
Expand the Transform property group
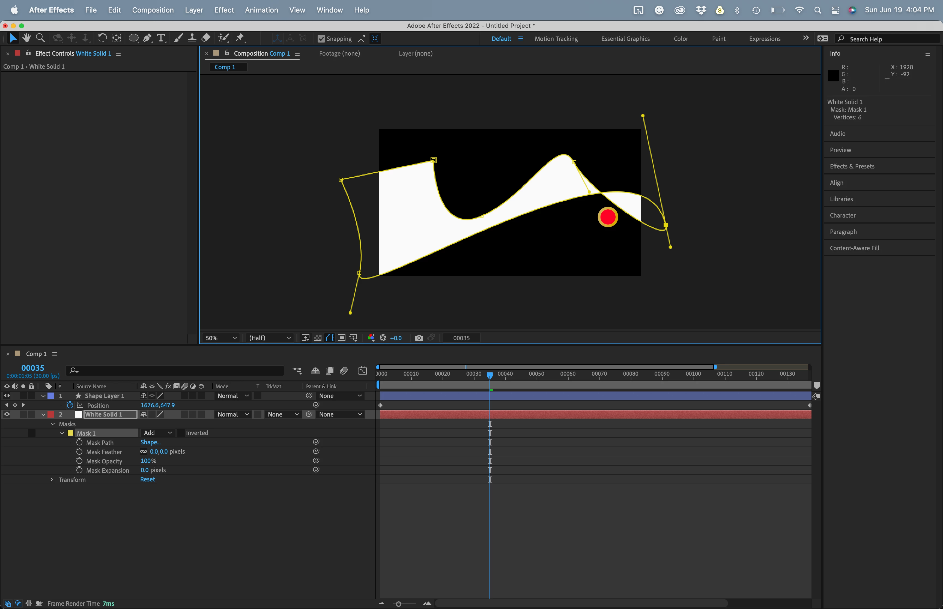pos(52,480)
